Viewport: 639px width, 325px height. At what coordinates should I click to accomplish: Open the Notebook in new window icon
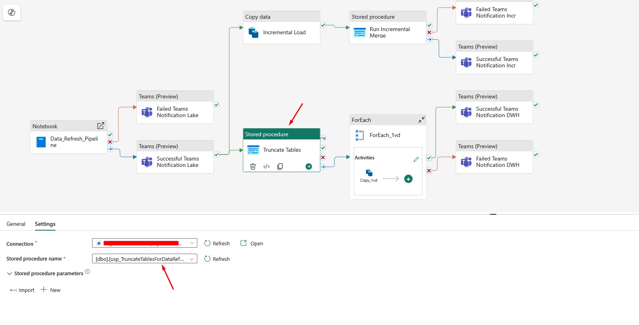[100, 126]
